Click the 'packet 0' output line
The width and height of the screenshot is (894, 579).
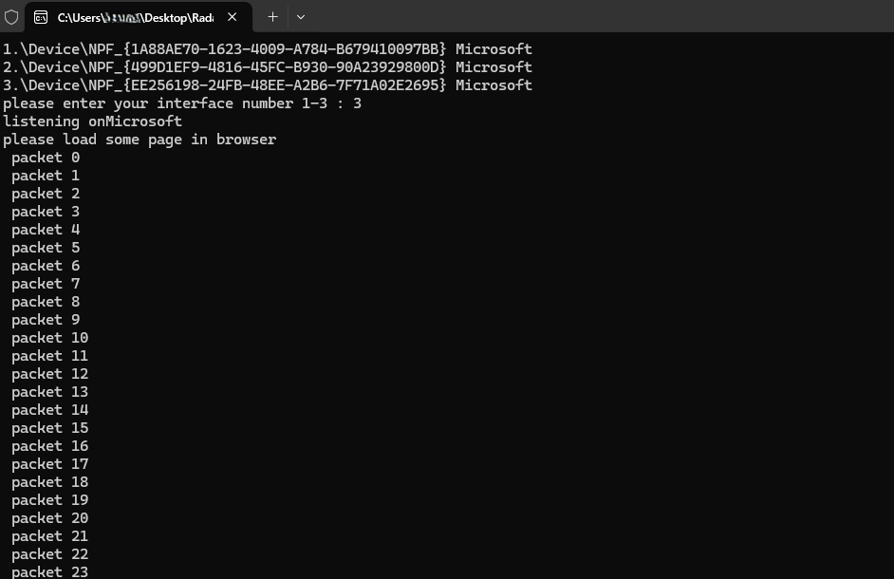click(46, 158)
